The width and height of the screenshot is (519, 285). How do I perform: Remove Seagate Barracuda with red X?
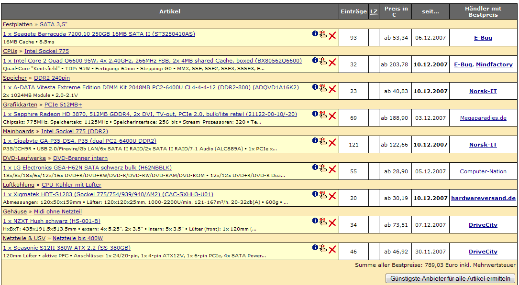[x=332, y=35]
